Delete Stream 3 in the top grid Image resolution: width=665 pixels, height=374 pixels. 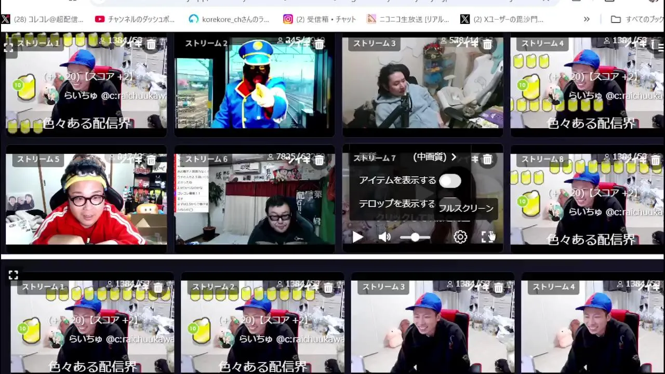[487, 45]
